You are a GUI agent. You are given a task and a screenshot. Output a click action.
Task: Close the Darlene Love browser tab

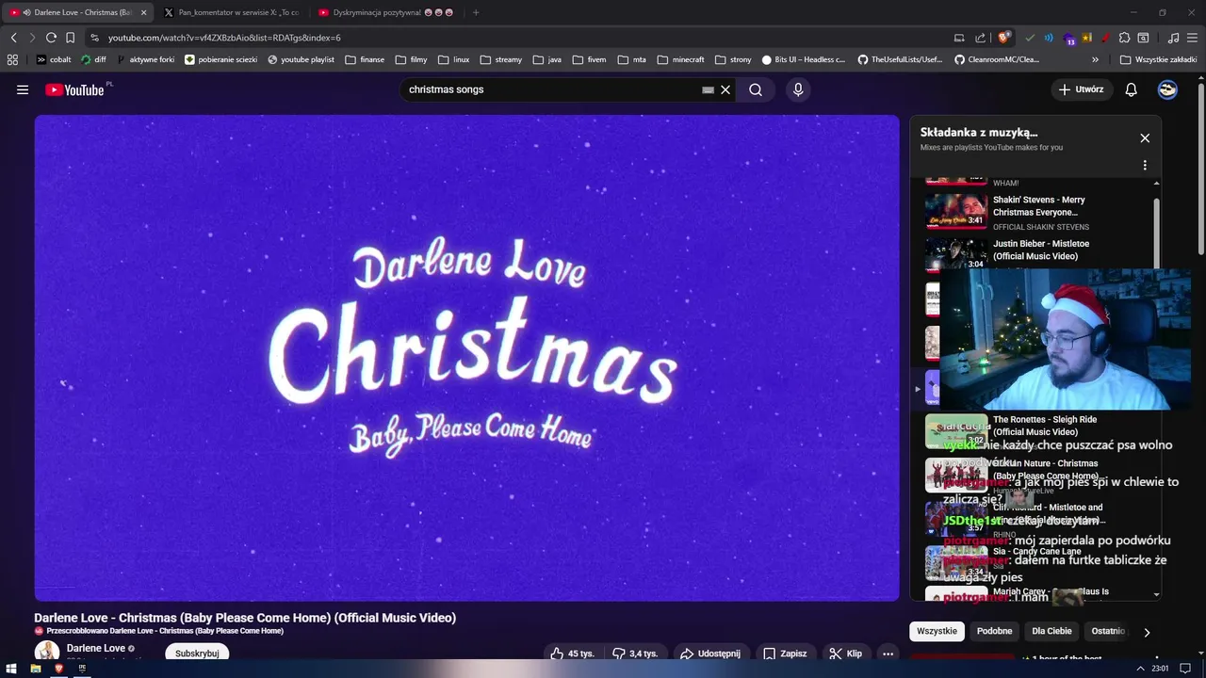pos(144,12)
